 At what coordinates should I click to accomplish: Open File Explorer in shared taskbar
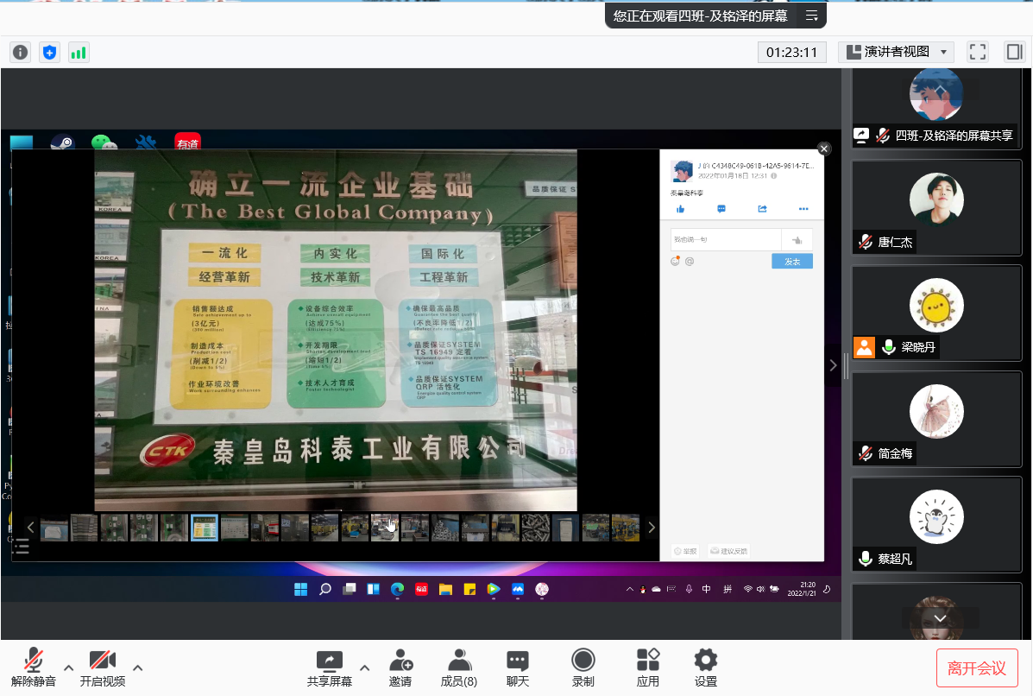pyautogui.click(x=446, y=589)
